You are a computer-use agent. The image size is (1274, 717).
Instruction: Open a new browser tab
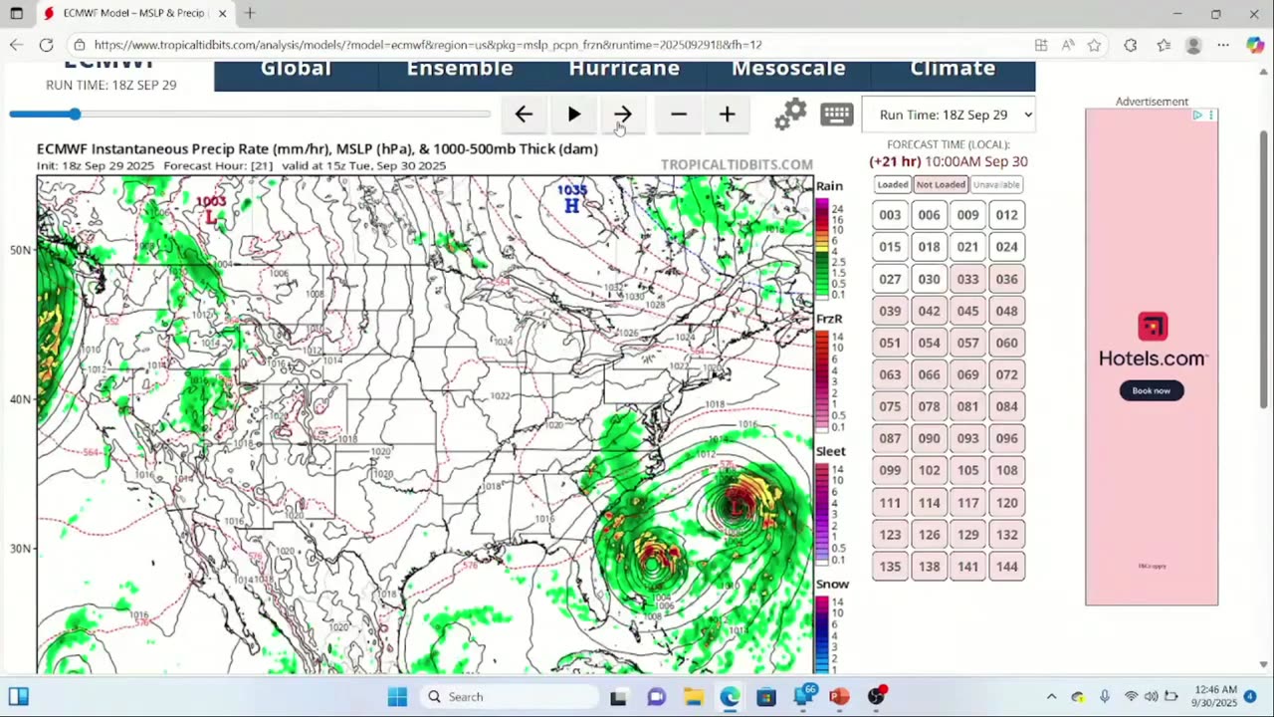[x=250, y=14]
